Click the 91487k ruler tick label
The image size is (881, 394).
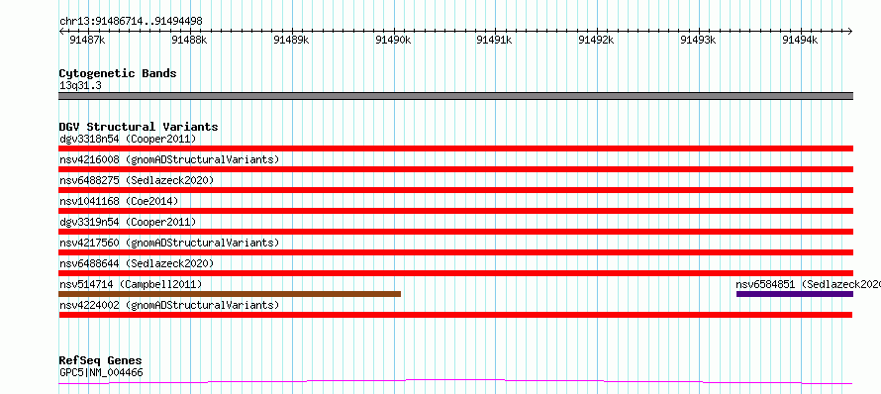(87, 40)
